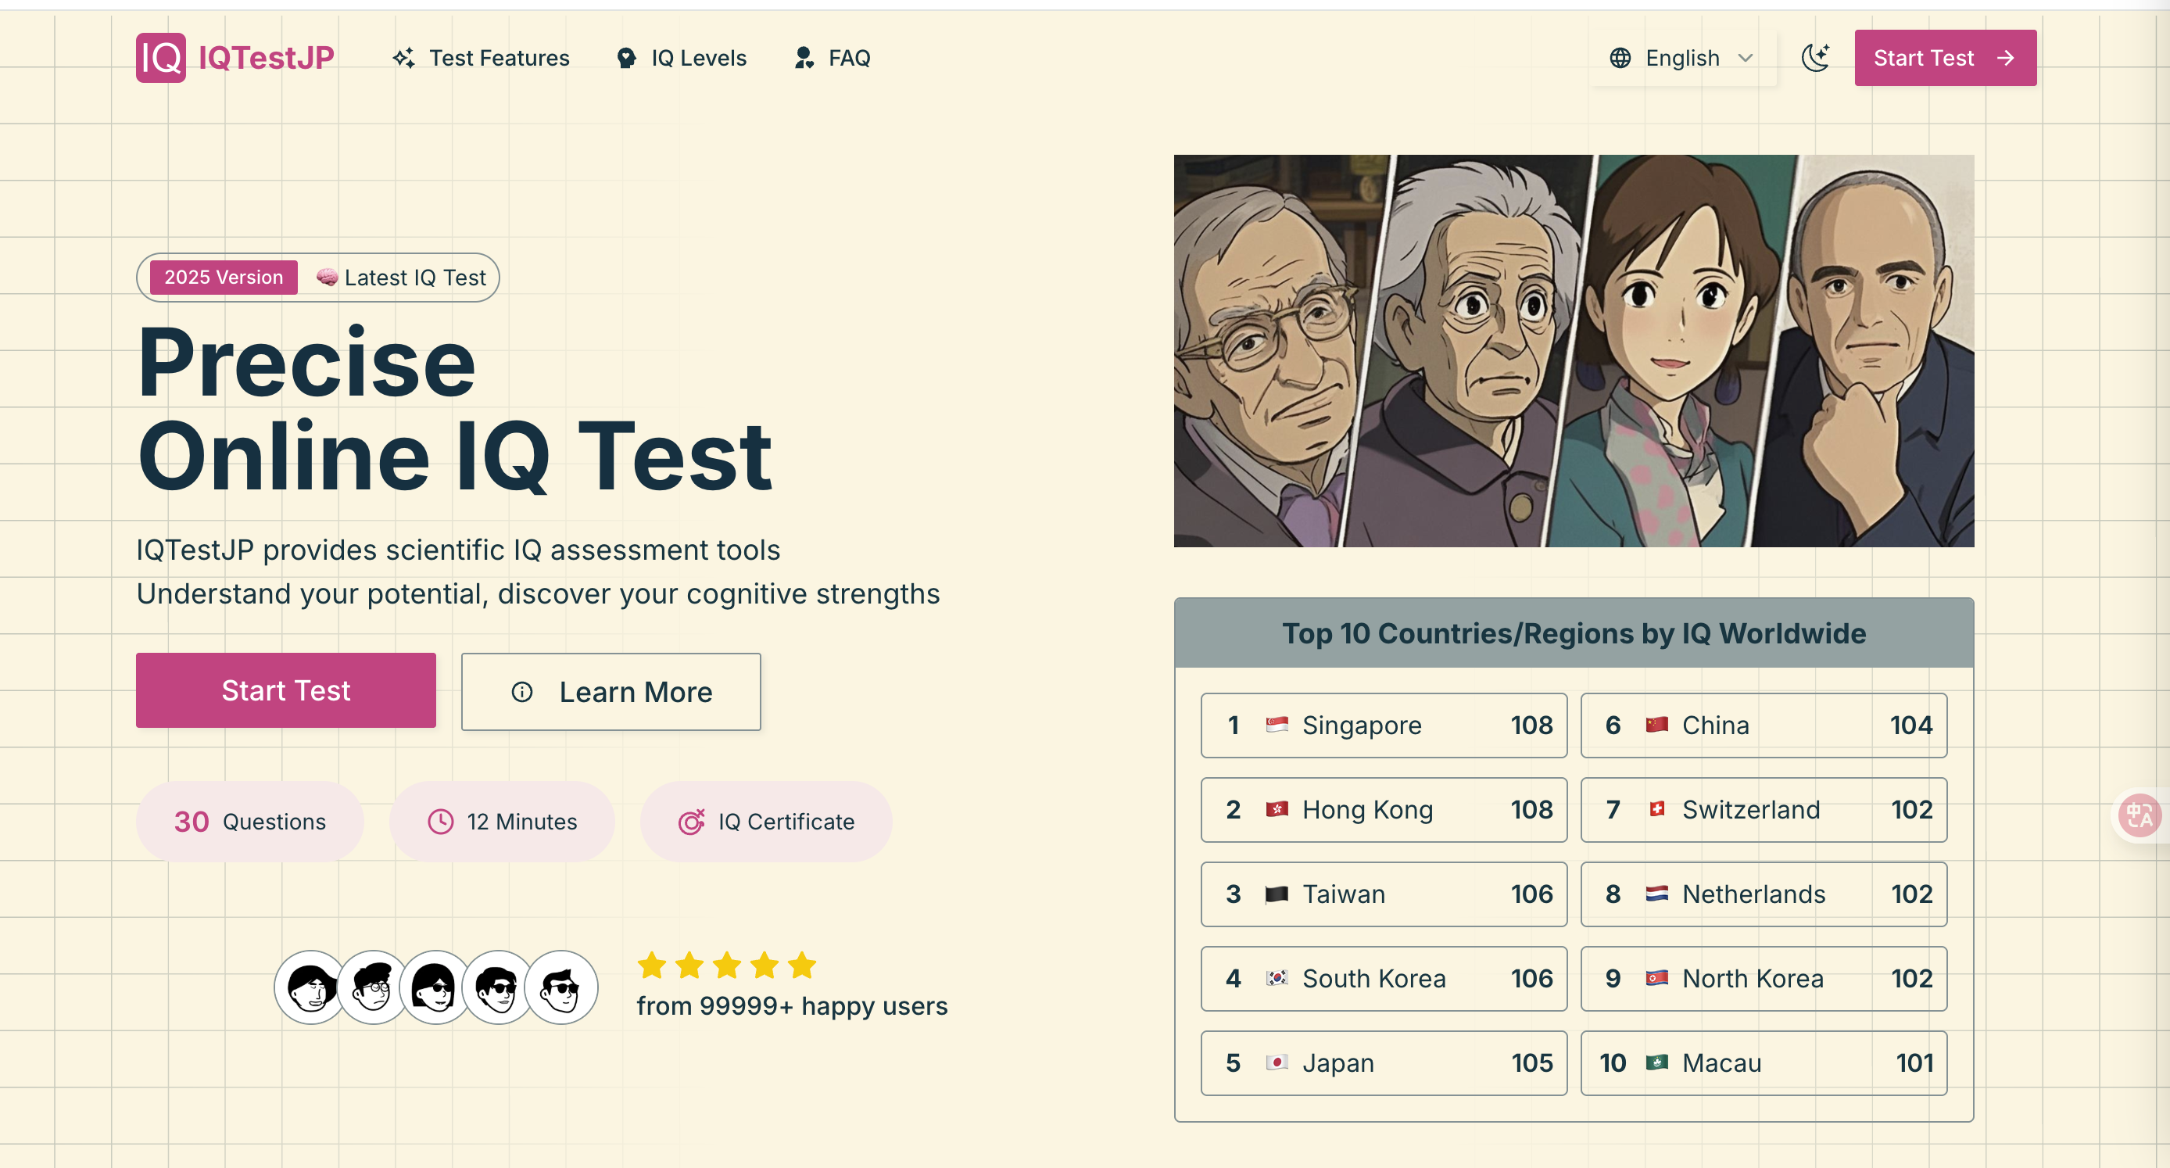
Task: Click the target icon beside IQ Certificate
Action: click(x=691, y=822)
